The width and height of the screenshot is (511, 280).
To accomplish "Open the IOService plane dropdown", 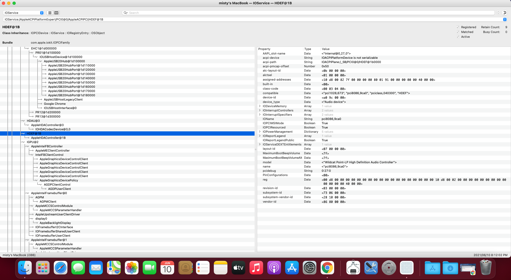I will tap(24, 13).
